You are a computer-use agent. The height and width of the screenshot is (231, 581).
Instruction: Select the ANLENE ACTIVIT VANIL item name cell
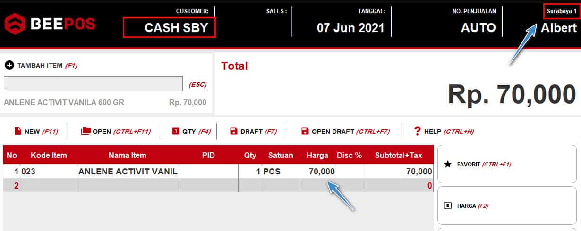pyautogui.click(x=128, y=172)
